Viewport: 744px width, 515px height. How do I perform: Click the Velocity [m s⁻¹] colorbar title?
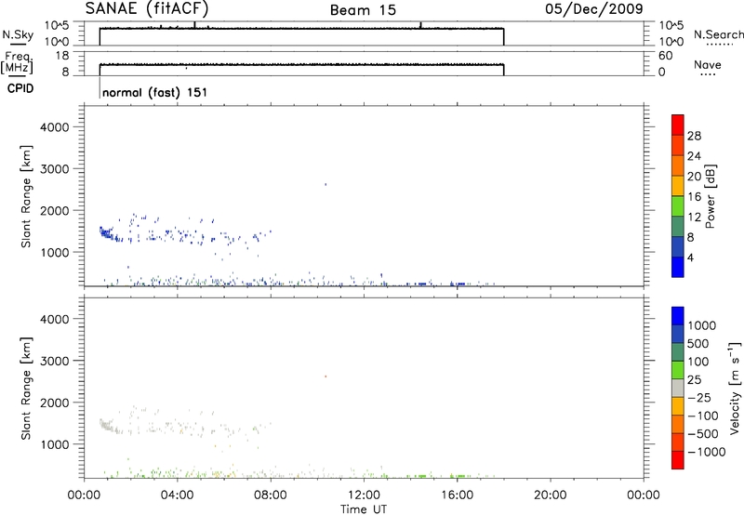[735, 388]
